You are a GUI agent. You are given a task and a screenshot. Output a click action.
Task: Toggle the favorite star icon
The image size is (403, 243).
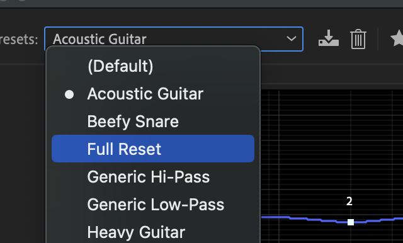point(397,38)
